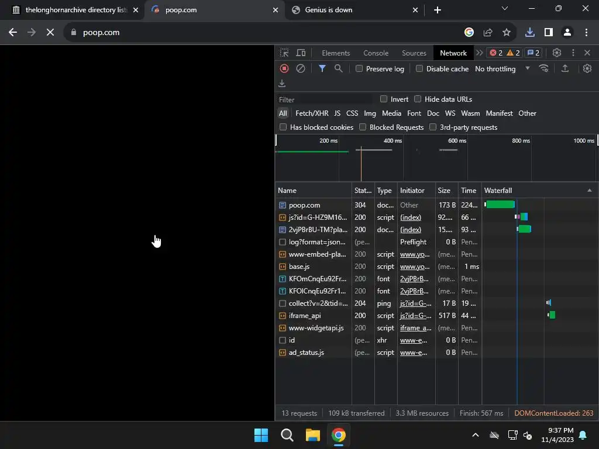Viewport: 599px width, 449px height.
Task: Select the iframe_api request row
Action: [436, 316]
